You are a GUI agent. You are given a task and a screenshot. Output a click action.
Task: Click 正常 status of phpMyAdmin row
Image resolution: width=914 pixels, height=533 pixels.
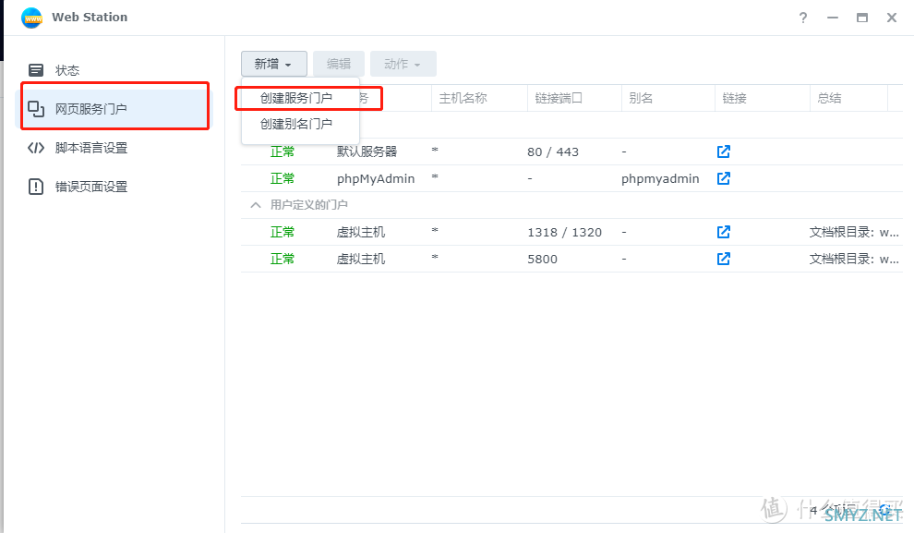[283, 178]
